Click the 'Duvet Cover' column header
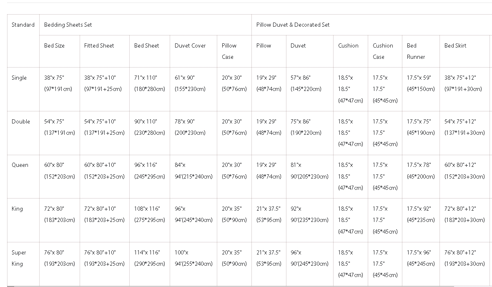492x287 pixels. (x=190, y=46)
